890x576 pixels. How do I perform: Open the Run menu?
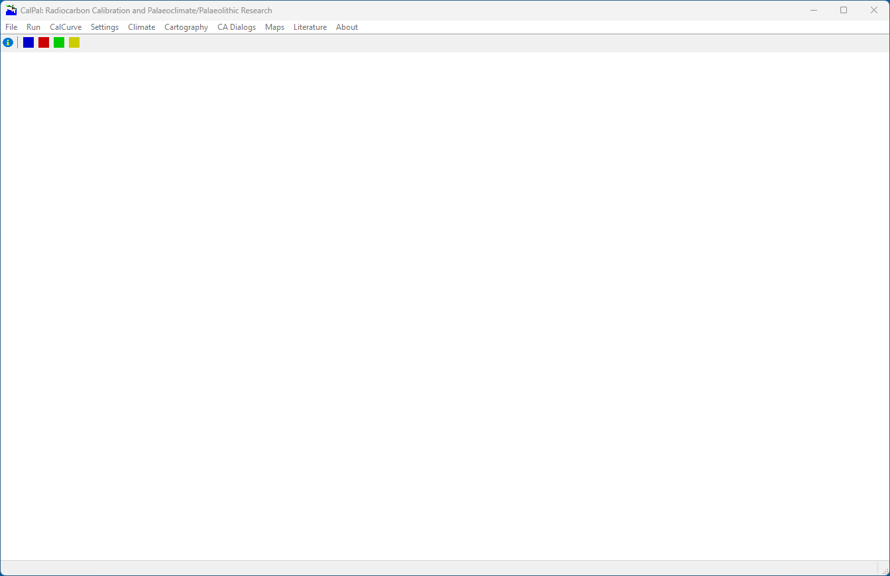(x=33, y=27)
